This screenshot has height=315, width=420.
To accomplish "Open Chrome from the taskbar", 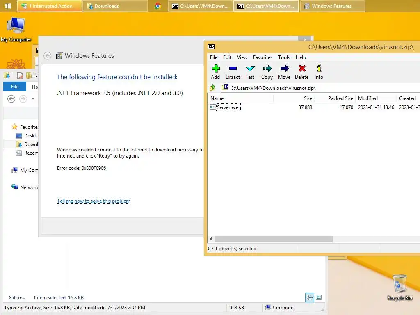I will 158,6.
